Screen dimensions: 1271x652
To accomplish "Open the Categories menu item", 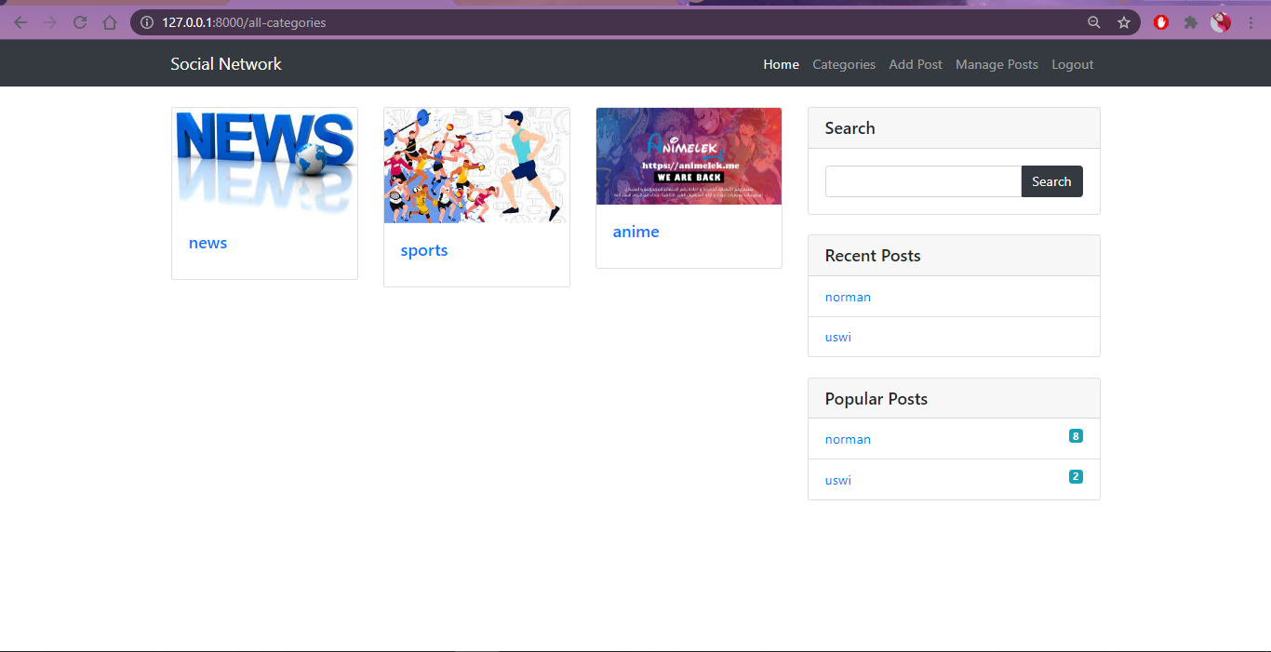I will 843,64.
